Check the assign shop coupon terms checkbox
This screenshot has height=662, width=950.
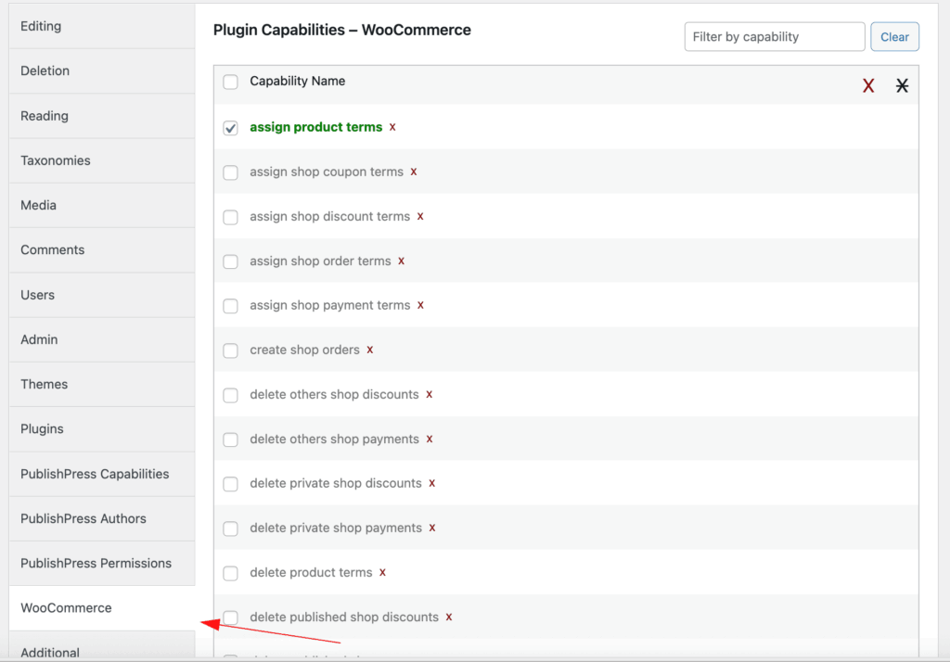coord(230,172)
